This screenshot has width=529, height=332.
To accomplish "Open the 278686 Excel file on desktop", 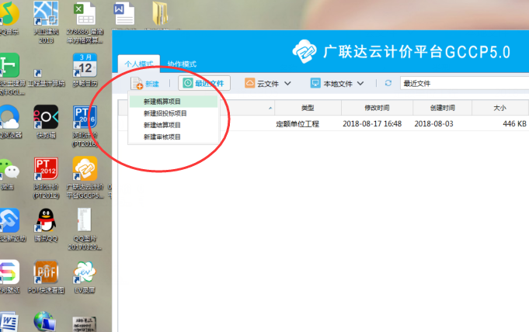I will (x=85, y=22).
